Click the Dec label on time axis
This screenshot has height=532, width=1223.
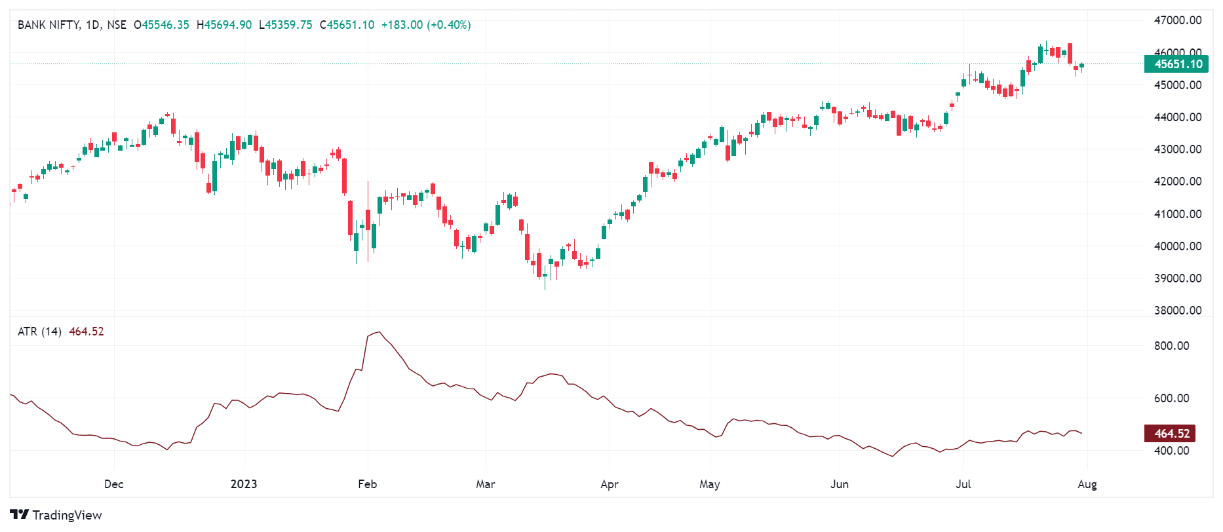[x=114, y=484]
